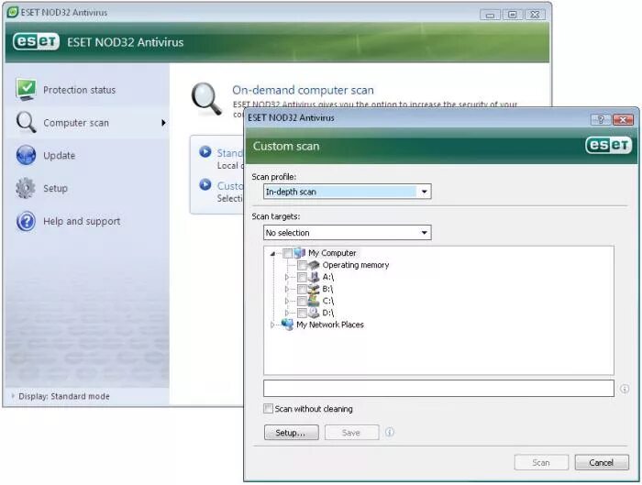
Task: Click the Save button
Action: (351, 432)
